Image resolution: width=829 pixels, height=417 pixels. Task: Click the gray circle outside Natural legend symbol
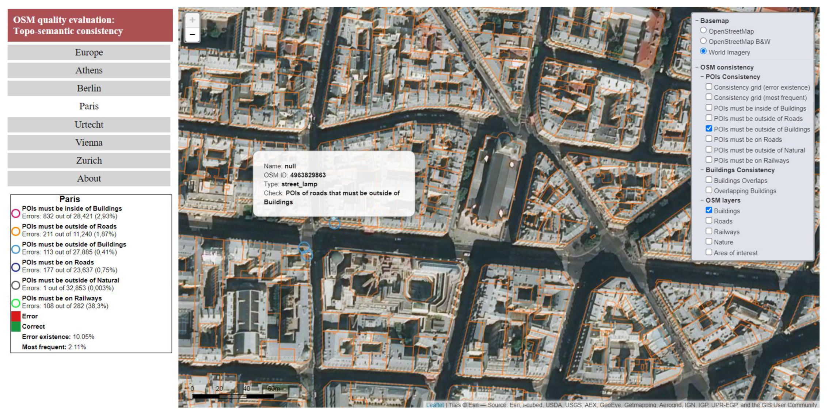pos(16,285)
